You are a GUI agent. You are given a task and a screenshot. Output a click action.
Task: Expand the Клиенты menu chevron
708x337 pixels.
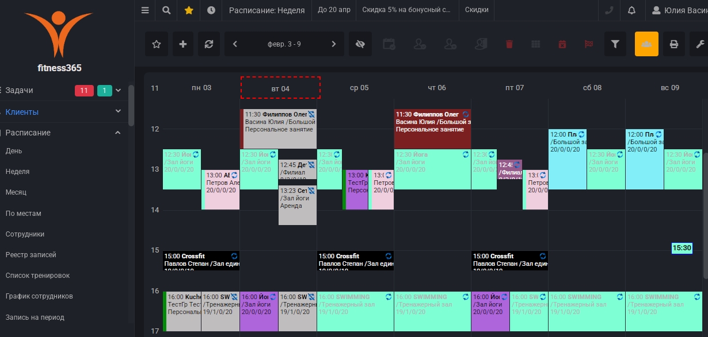pos(119,111)
